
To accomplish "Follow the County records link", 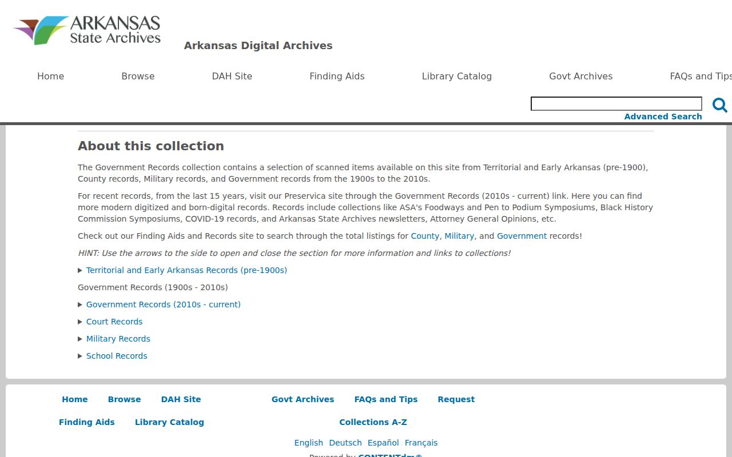I will [425, 236].
